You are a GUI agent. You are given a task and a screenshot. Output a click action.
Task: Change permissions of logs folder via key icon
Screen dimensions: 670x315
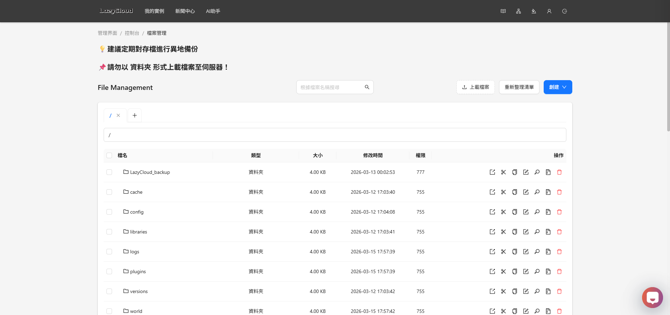(x=537, y=252)
